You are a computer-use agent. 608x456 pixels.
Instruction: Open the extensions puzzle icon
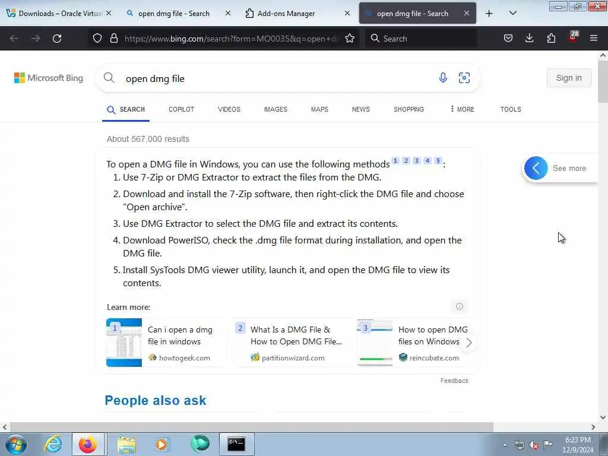(551, 38)
